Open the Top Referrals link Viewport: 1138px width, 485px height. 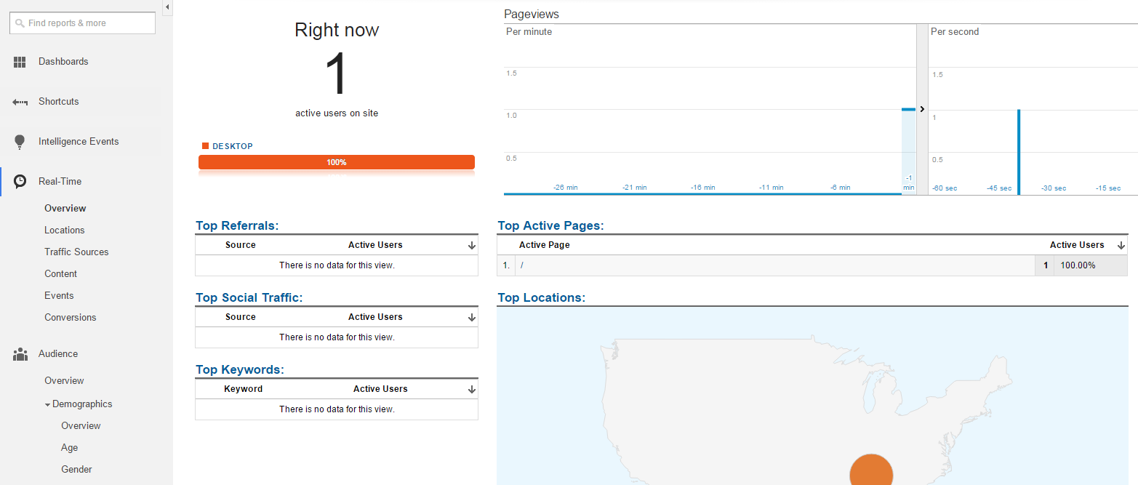point(237,226)
